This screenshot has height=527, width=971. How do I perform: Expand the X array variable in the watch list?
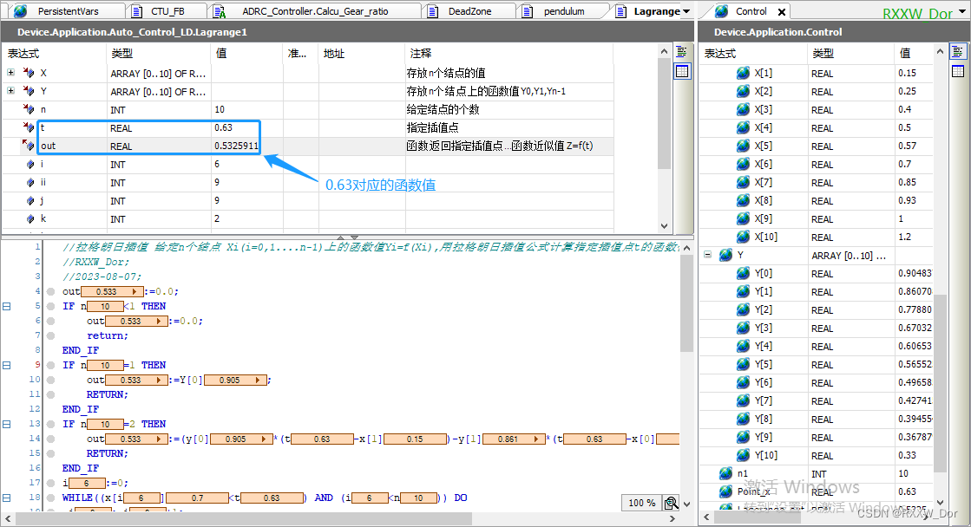(9, 73)
